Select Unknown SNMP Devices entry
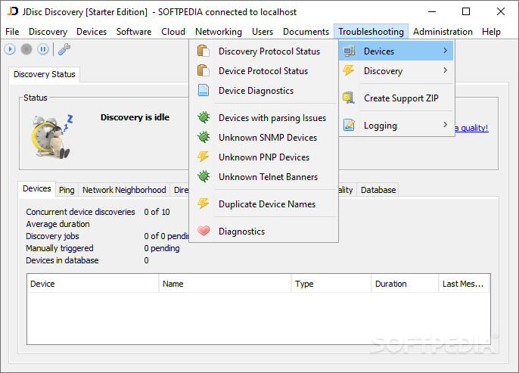This screenshot has width=519, height=373. point(264,138)
